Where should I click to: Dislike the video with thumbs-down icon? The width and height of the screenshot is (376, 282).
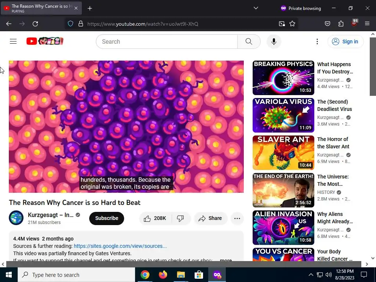pyautogui.click(x=181, y=218)
